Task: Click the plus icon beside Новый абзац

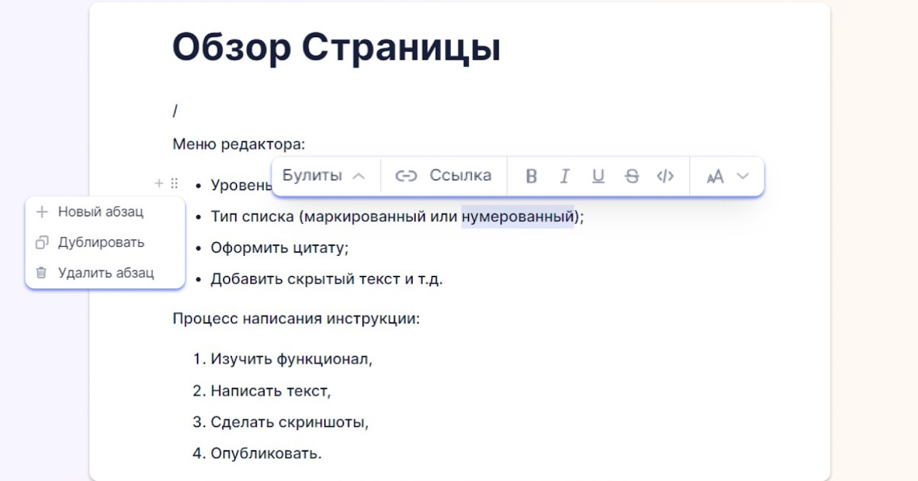Action: (x=40, y=212)
